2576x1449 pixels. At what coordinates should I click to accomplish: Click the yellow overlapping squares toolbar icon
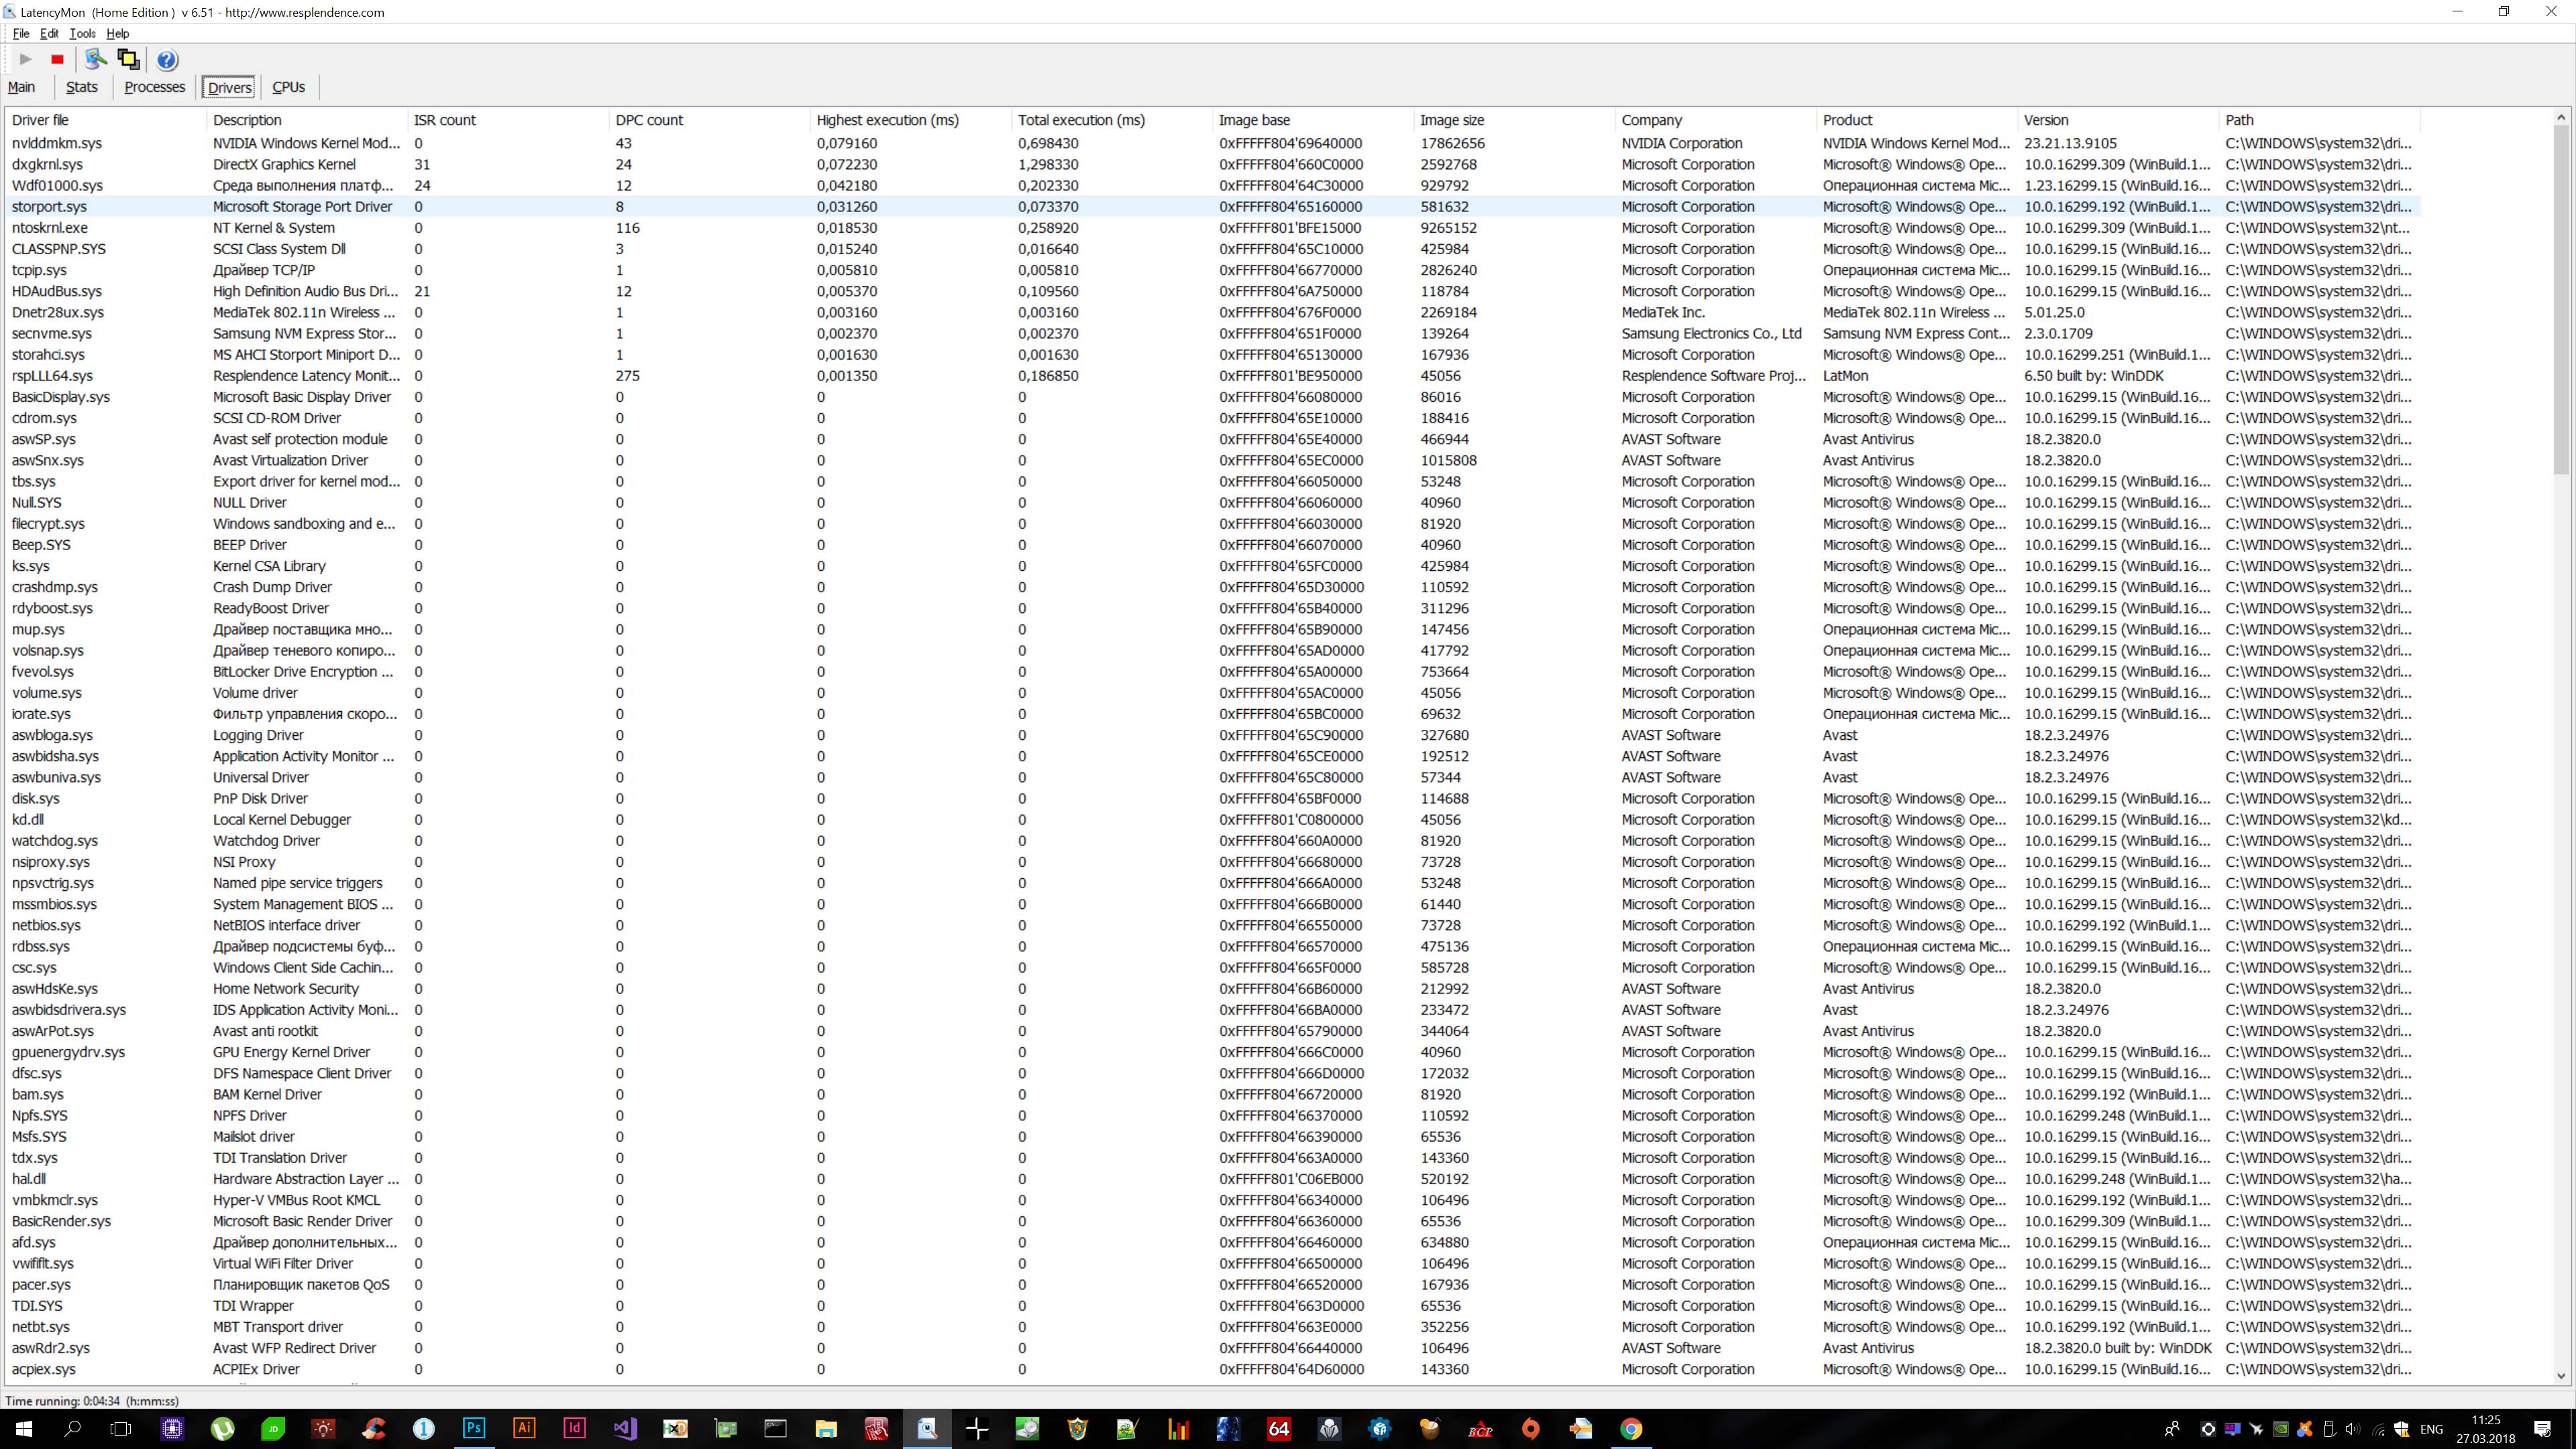click(128, 60)
